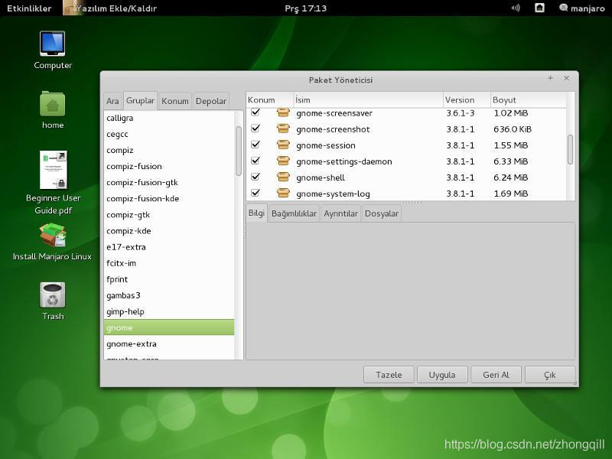The height and width of the screenshot is (459, 612).
Task: Click the Tazele button
Action: (389, 375)
